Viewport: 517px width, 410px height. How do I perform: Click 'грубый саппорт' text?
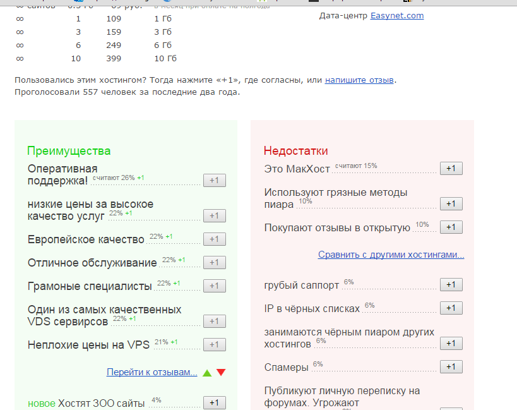click(301, 286)
